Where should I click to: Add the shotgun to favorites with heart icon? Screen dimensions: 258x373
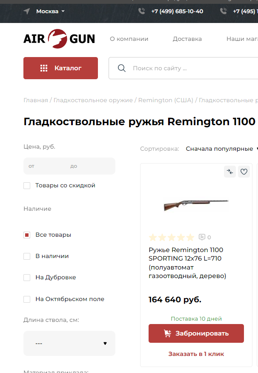(x=244, y=172)
